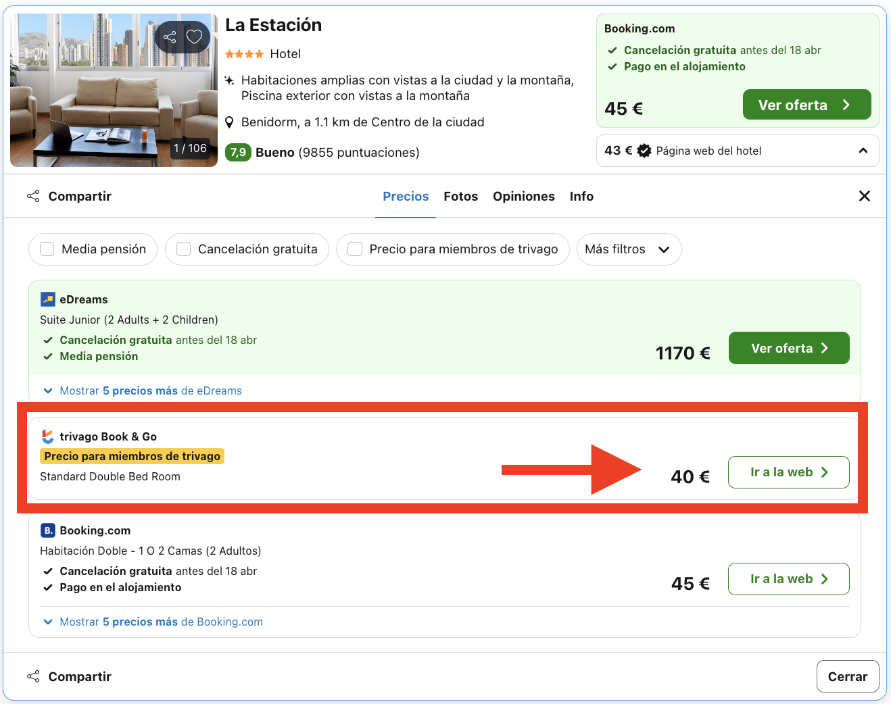Enable Precio para miembros de trivago filter

354,249
